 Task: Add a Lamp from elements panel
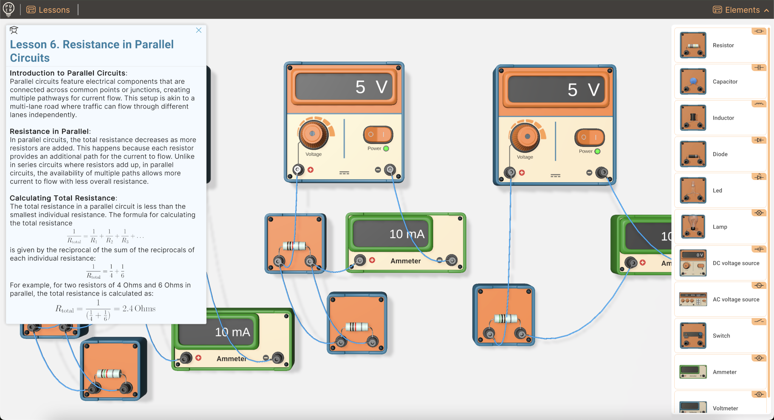coord(693,226)
